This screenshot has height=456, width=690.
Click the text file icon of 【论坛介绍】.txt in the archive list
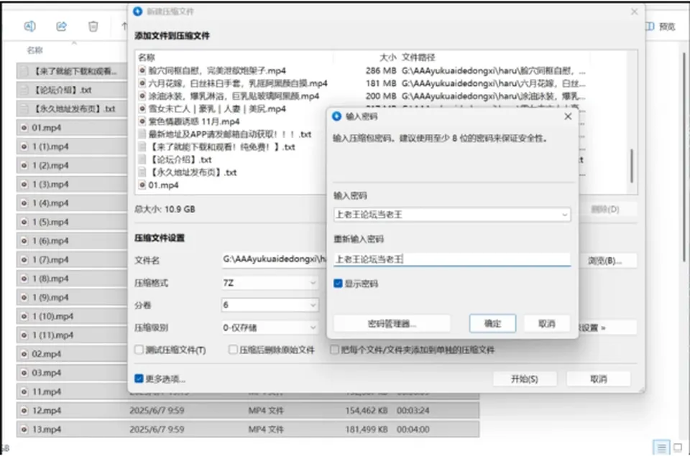pyautogui.click(x=142, y=159)
